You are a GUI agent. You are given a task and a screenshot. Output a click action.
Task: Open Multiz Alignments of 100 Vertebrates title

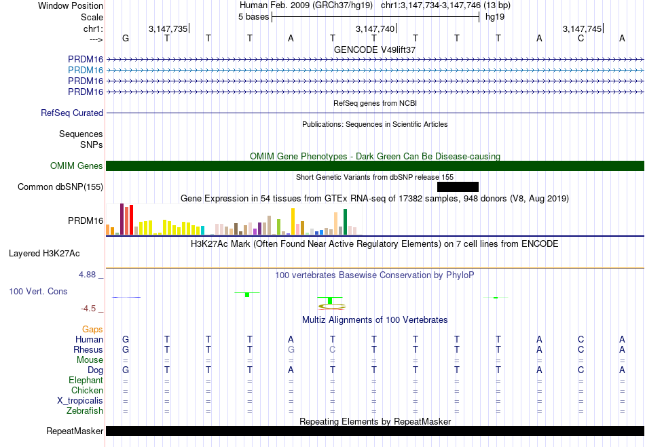(375, 319)
